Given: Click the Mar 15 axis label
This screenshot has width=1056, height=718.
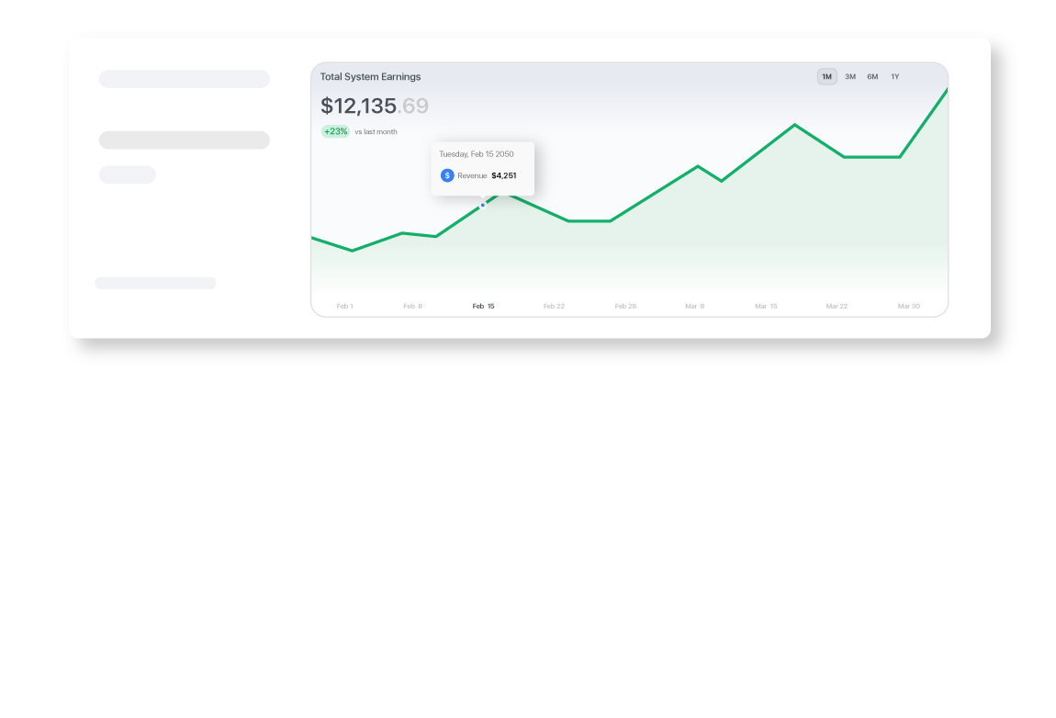Looking at the screenshot, I should pos(766,306).
